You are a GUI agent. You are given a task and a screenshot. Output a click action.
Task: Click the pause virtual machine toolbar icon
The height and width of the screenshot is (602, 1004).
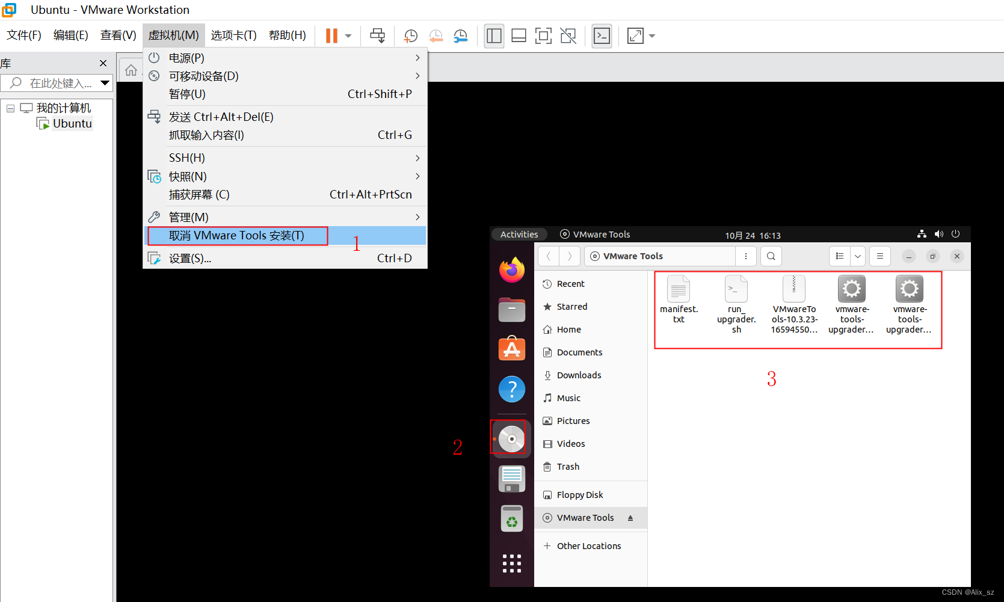tap(331, 36)
